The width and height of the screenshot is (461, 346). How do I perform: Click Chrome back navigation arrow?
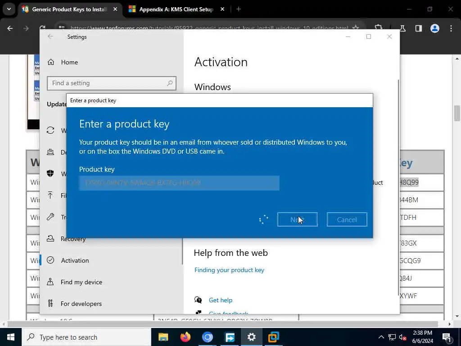click(x=10, y=28)
